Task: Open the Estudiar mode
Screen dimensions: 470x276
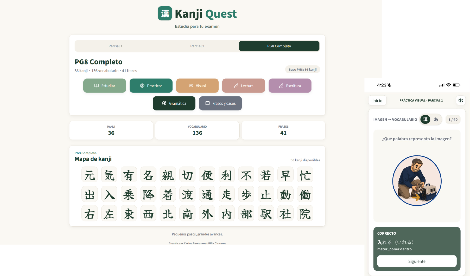Action: (x=105, y=86)
